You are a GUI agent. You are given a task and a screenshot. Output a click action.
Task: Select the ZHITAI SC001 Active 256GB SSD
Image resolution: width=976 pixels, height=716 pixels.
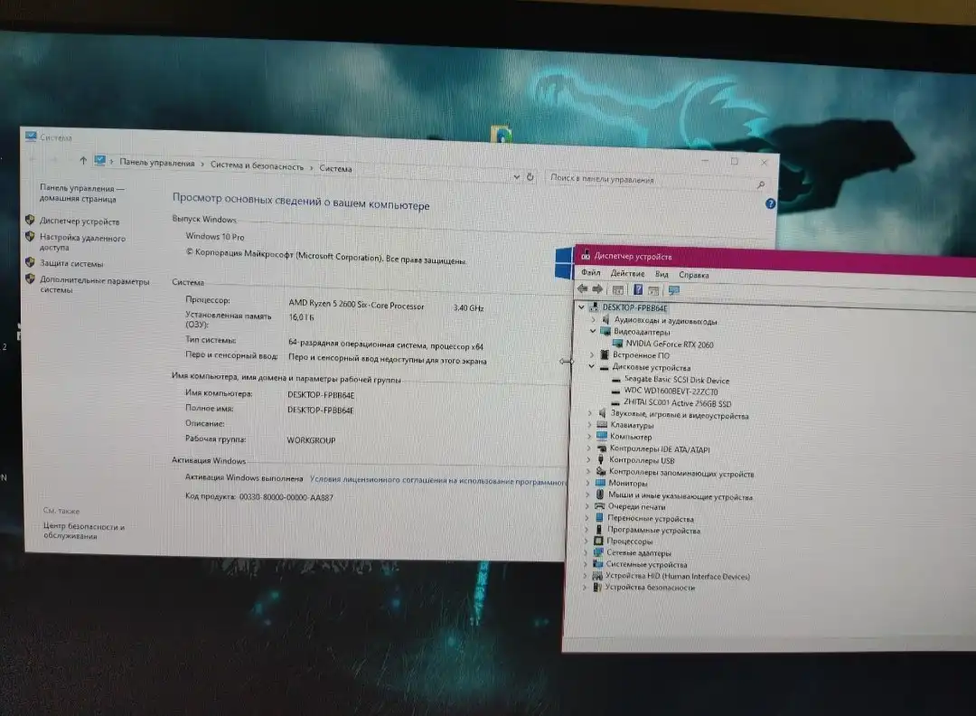click(677, 402)
